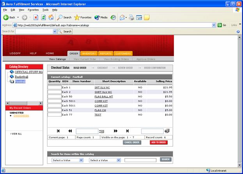
Task: Open the address bar dropdown arrow
Action: pyautogui.click(x=214, y=25)
